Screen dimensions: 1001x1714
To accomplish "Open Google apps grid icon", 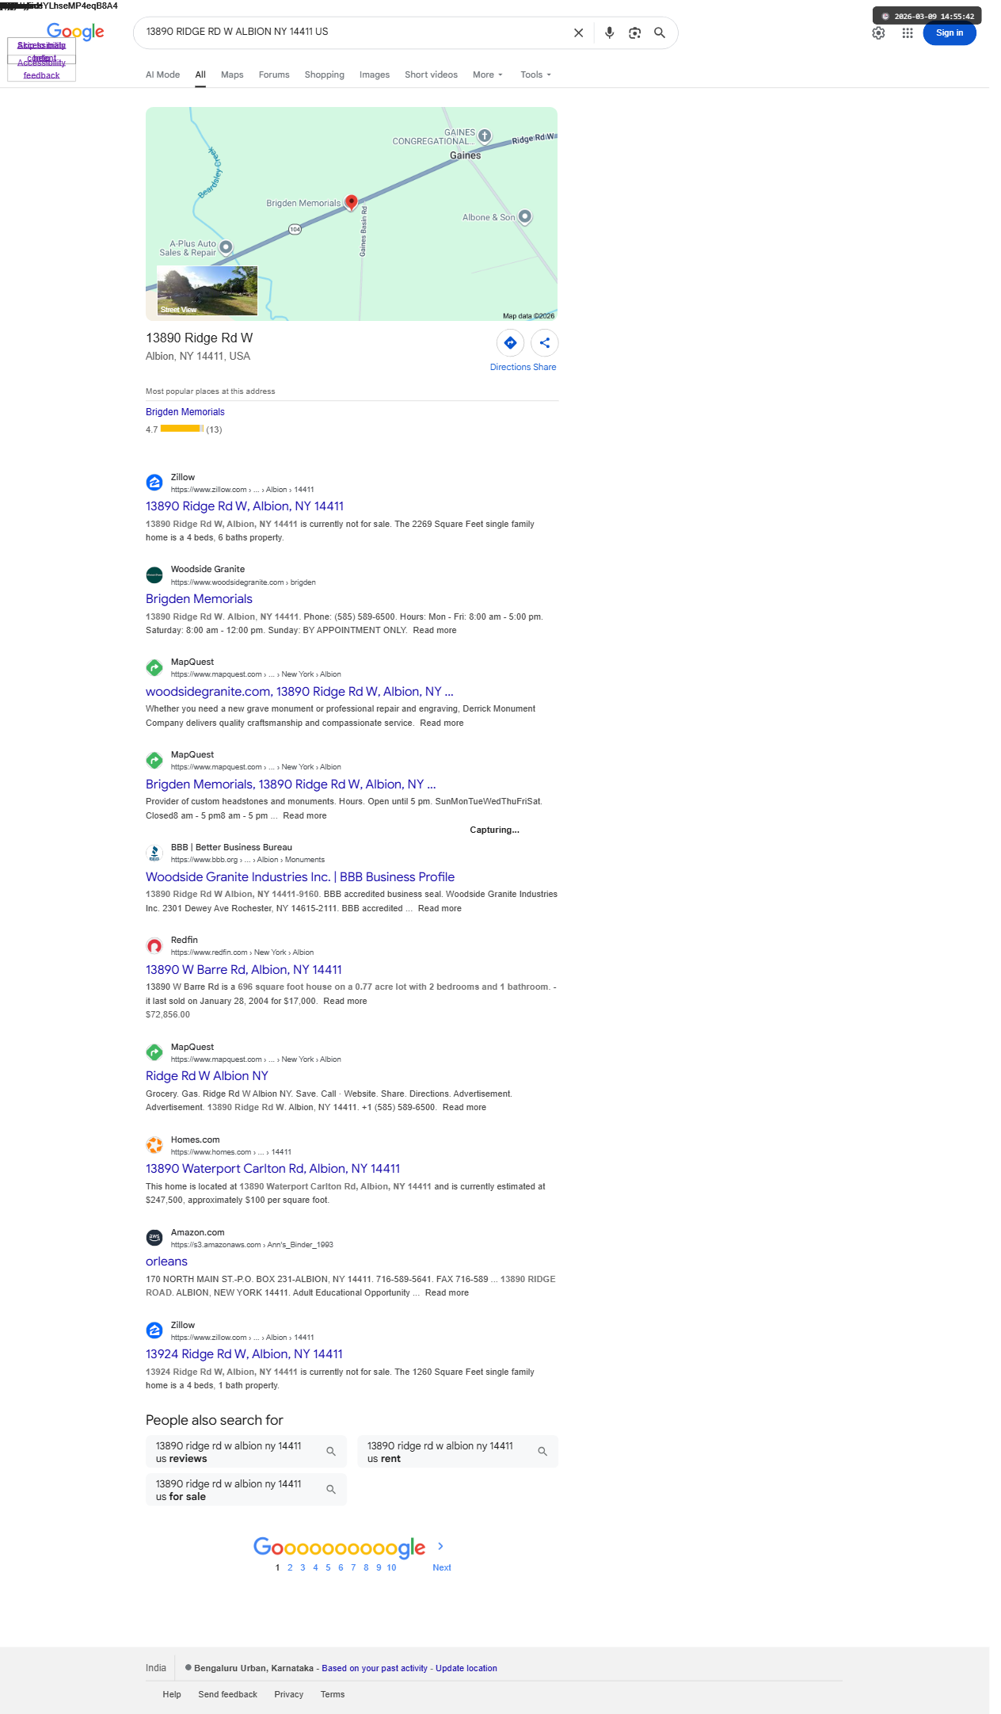I will [x=908, y=32].
